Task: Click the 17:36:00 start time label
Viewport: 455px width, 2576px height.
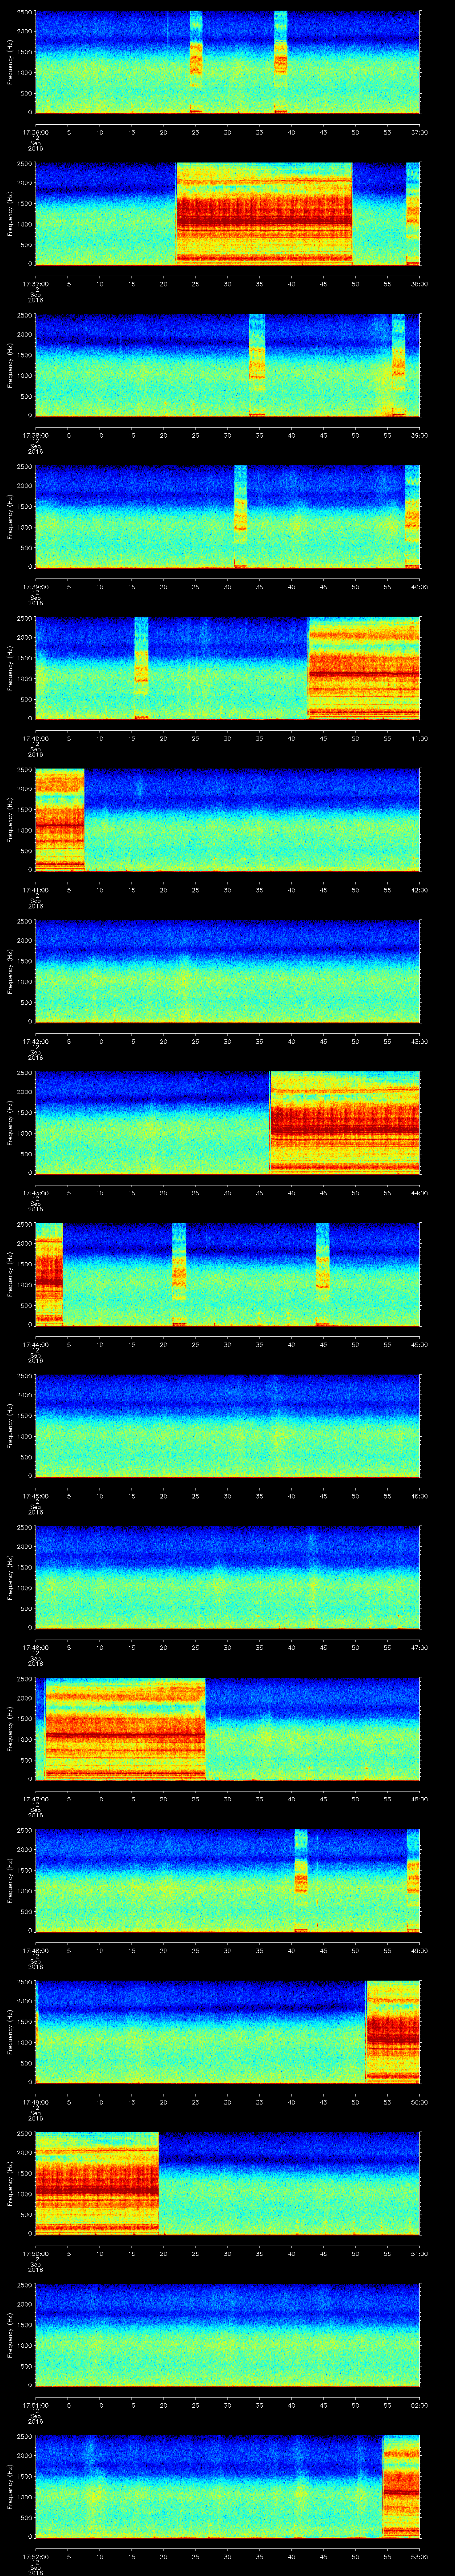Action: (35, 132)
